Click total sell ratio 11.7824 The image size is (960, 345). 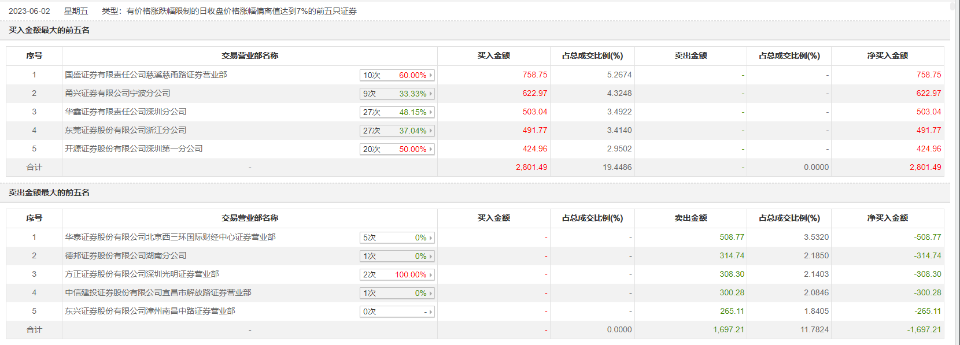point(814,329)
